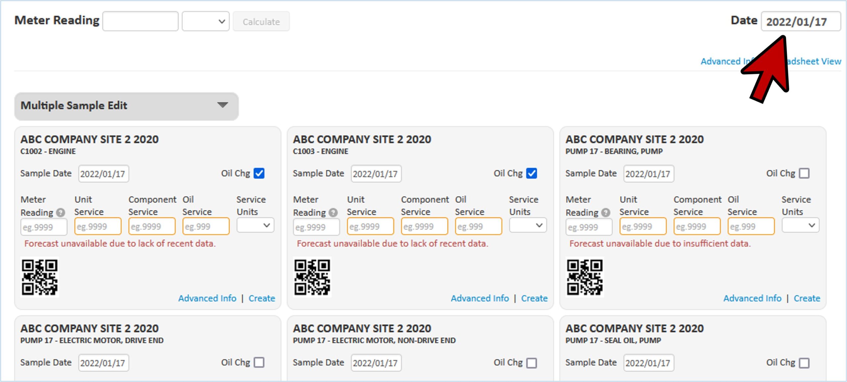This screenshot has height=382, width=847.
Task: Click Unit Service field for C1002 Engine
Action: click(x=98, y=227)
